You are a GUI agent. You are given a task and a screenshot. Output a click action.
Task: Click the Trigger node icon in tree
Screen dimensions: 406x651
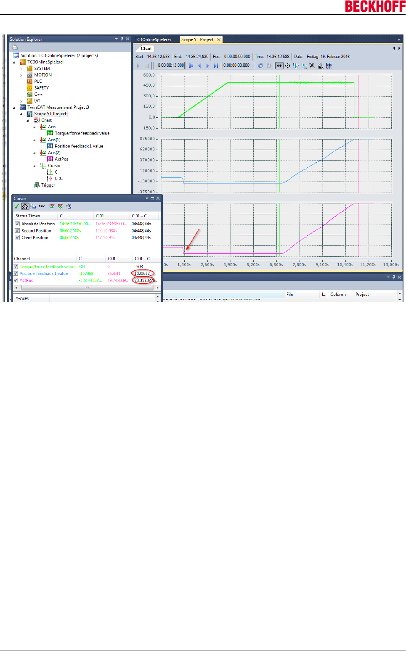[37, 185]
